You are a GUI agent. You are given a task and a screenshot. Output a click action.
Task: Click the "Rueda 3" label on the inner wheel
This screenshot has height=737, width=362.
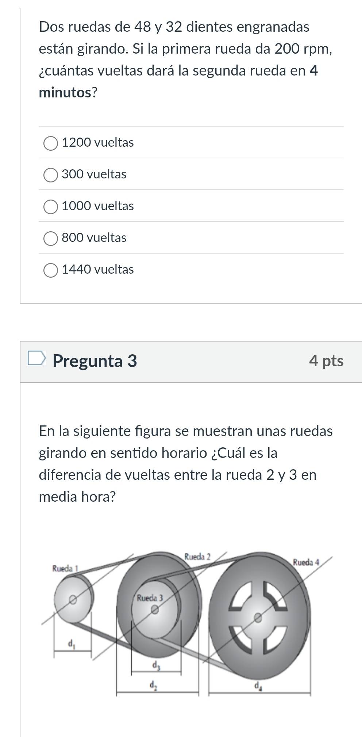150,598
